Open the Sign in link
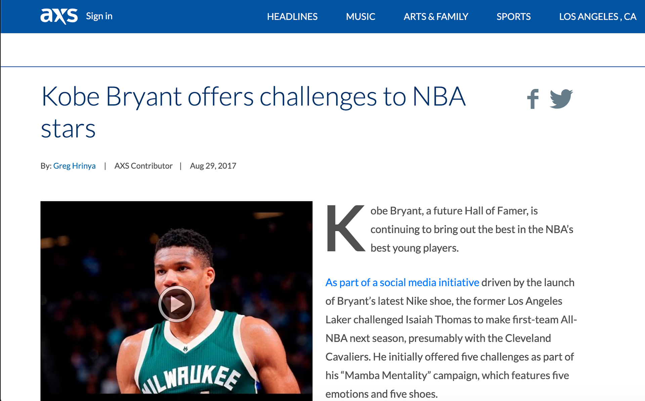The height and width of the screenshot is (401, 645). click(x=99, y=16)
